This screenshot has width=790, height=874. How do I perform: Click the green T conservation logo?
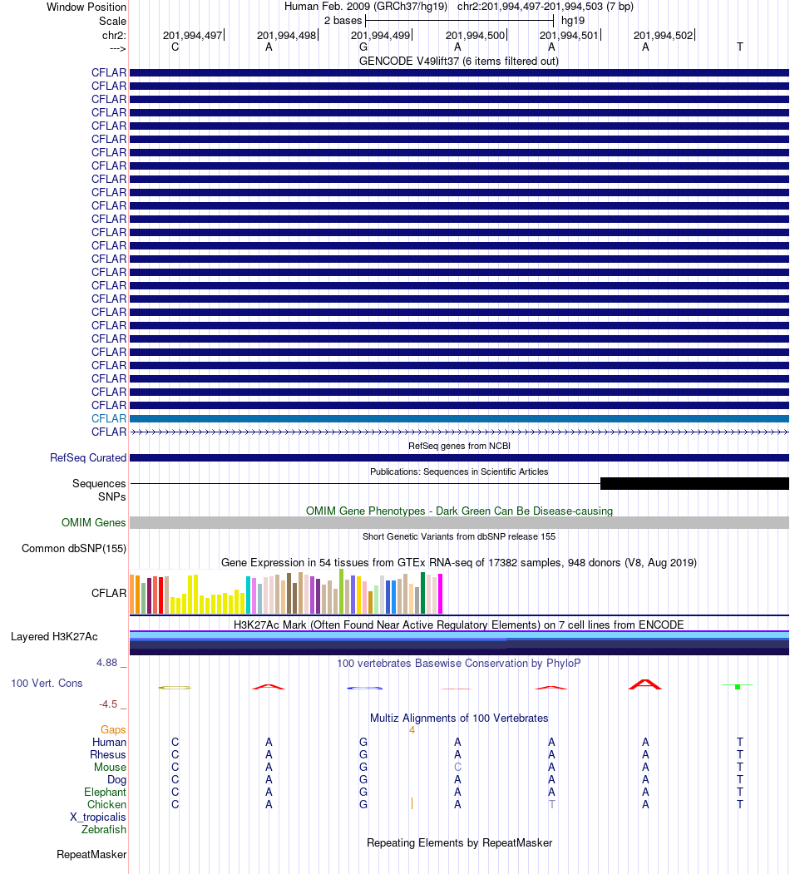point(738,686)
